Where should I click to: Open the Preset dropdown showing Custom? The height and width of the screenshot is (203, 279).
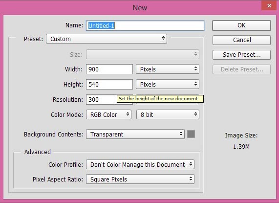tap(107, 39)
